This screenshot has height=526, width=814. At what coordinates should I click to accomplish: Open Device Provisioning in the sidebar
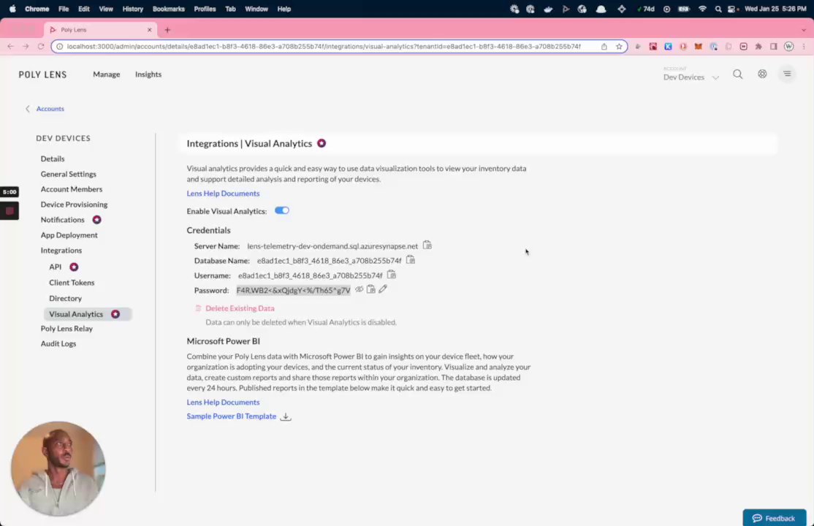(x=74, y=204)
